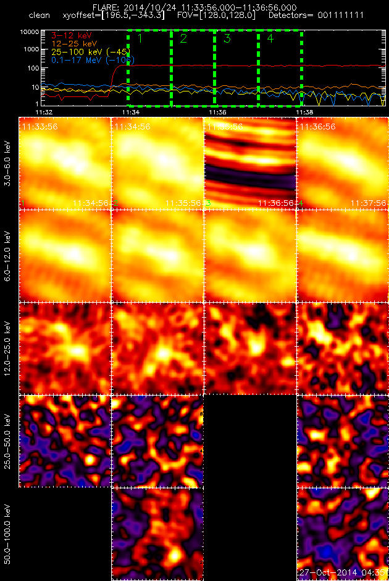Click the '1000' y-axis label

(32, 49)
